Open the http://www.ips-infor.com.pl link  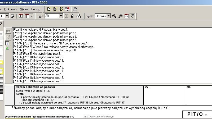(99, 117)
